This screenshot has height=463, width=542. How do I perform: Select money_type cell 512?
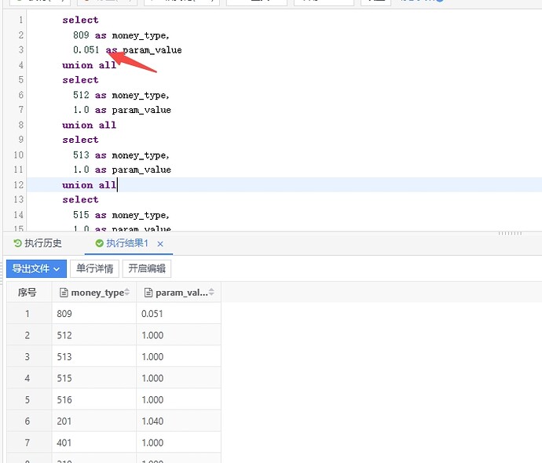pos(94,335)
